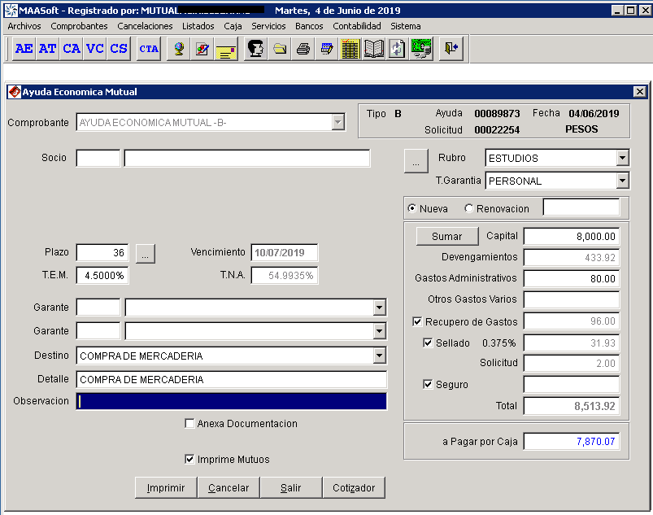Click the printer toolbar icon
This screenshot has height=515, width=653.
click(303, 49)
